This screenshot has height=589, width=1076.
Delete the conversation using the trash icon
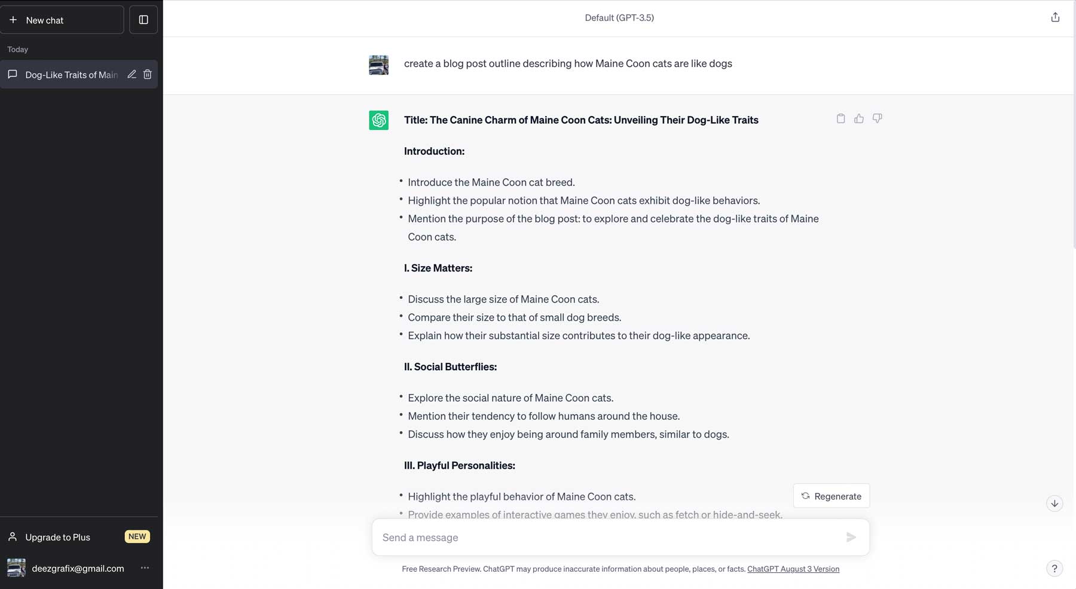148,74
